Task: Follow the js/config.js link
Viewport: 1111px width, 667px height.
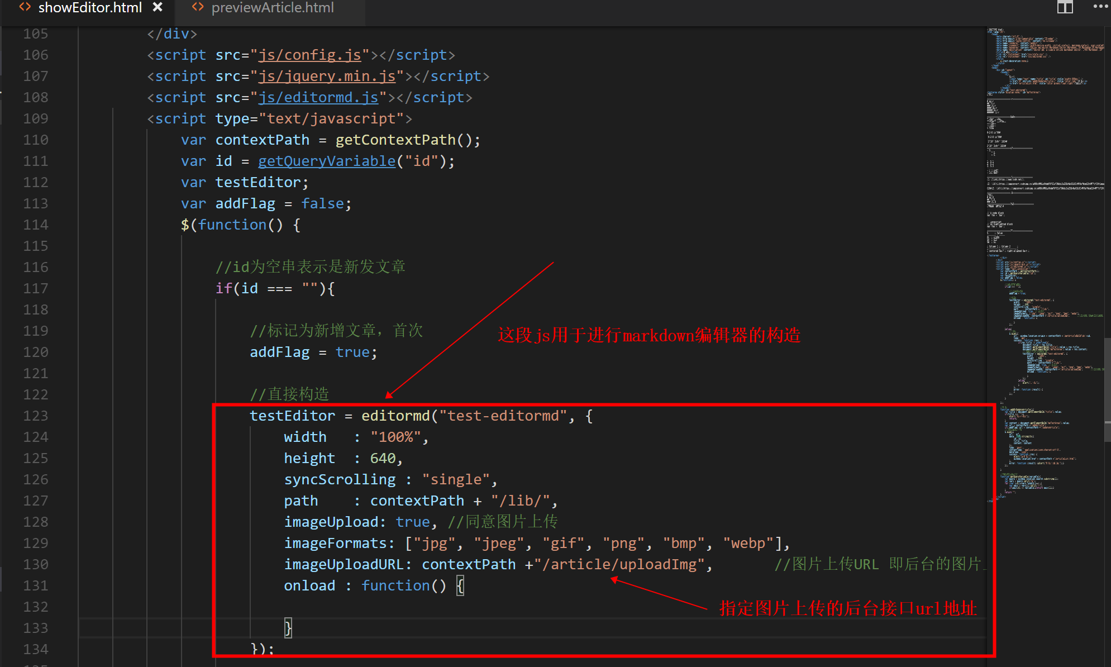Action: (309, 55)
